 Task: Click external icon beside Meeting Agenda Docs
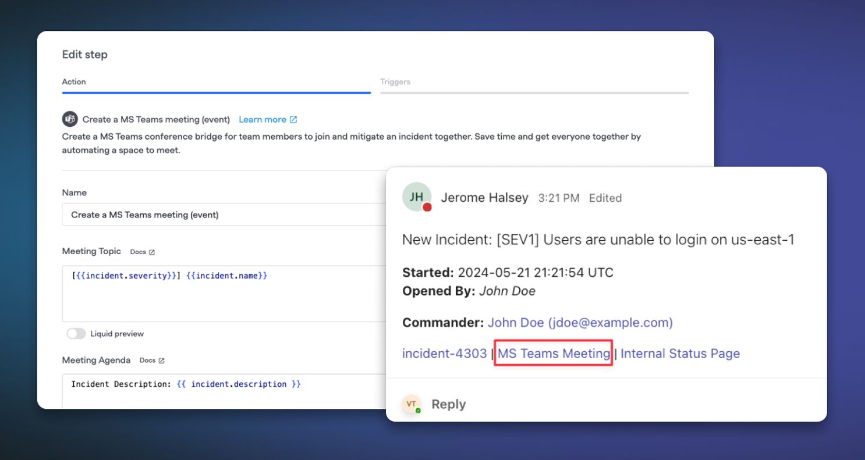pyautogui.click(x=161, y=361)
